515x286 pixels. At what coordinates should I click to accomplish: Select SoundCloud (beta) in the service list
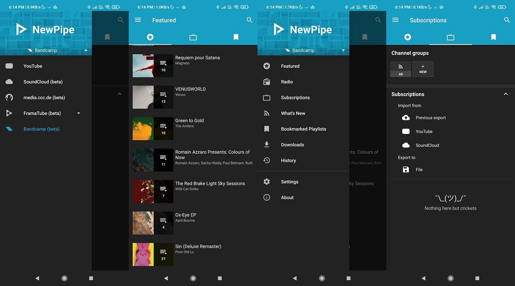pos(43,82)
